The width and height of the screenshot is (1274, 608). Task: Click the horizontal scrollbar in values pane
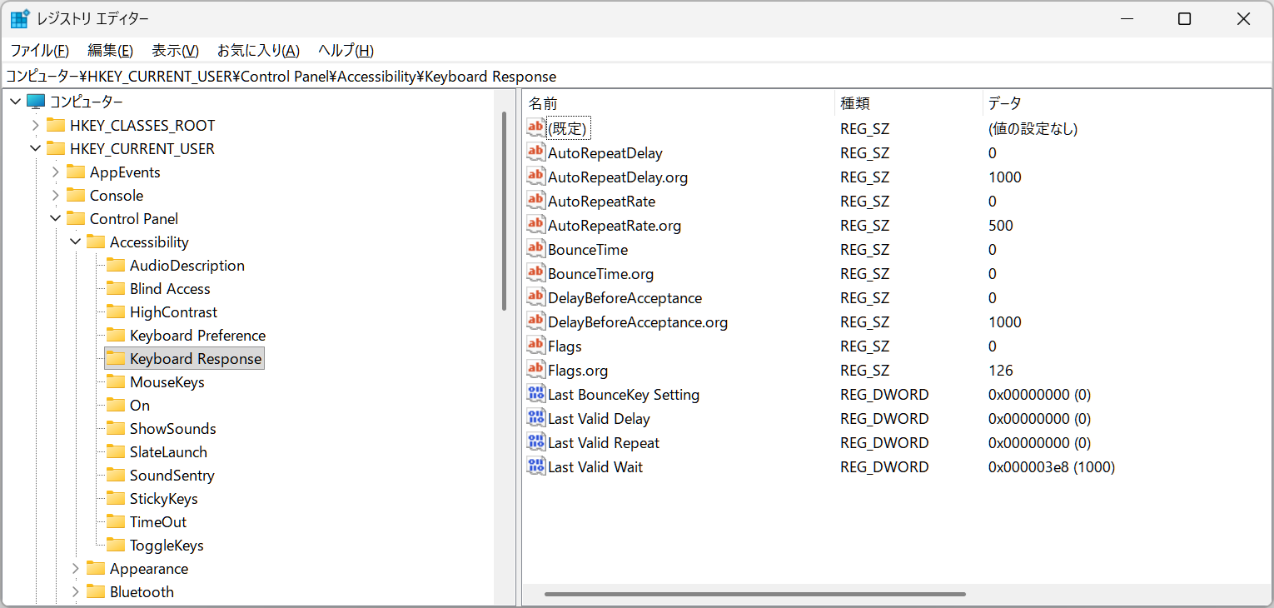click(x=754, y=594)
